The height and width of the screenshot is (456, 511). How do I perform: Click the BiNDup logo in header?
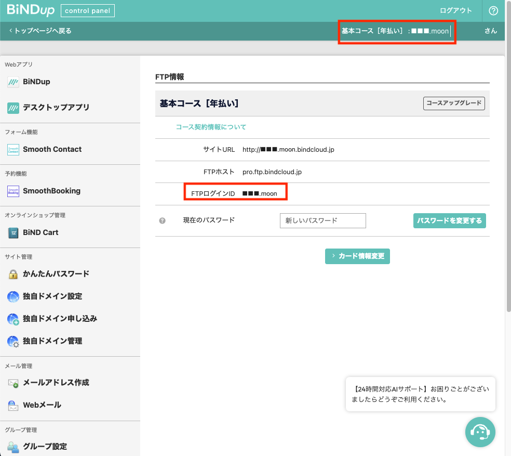(31, 10)
